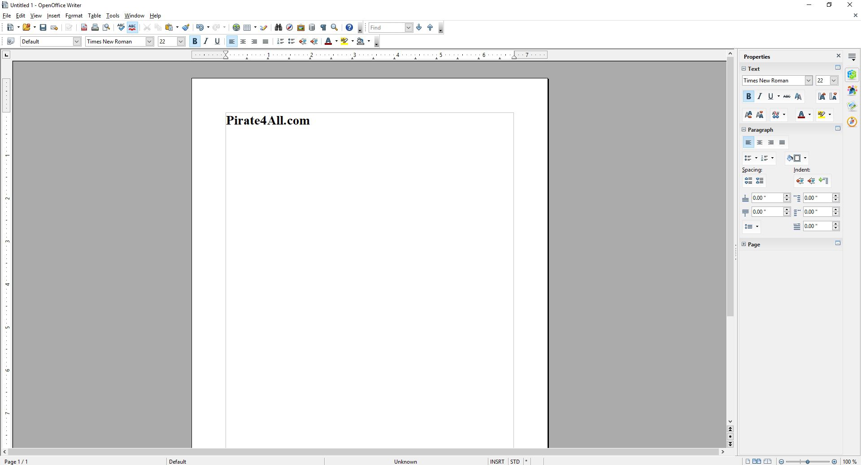Open the Format menu

[x=74, y=16]
